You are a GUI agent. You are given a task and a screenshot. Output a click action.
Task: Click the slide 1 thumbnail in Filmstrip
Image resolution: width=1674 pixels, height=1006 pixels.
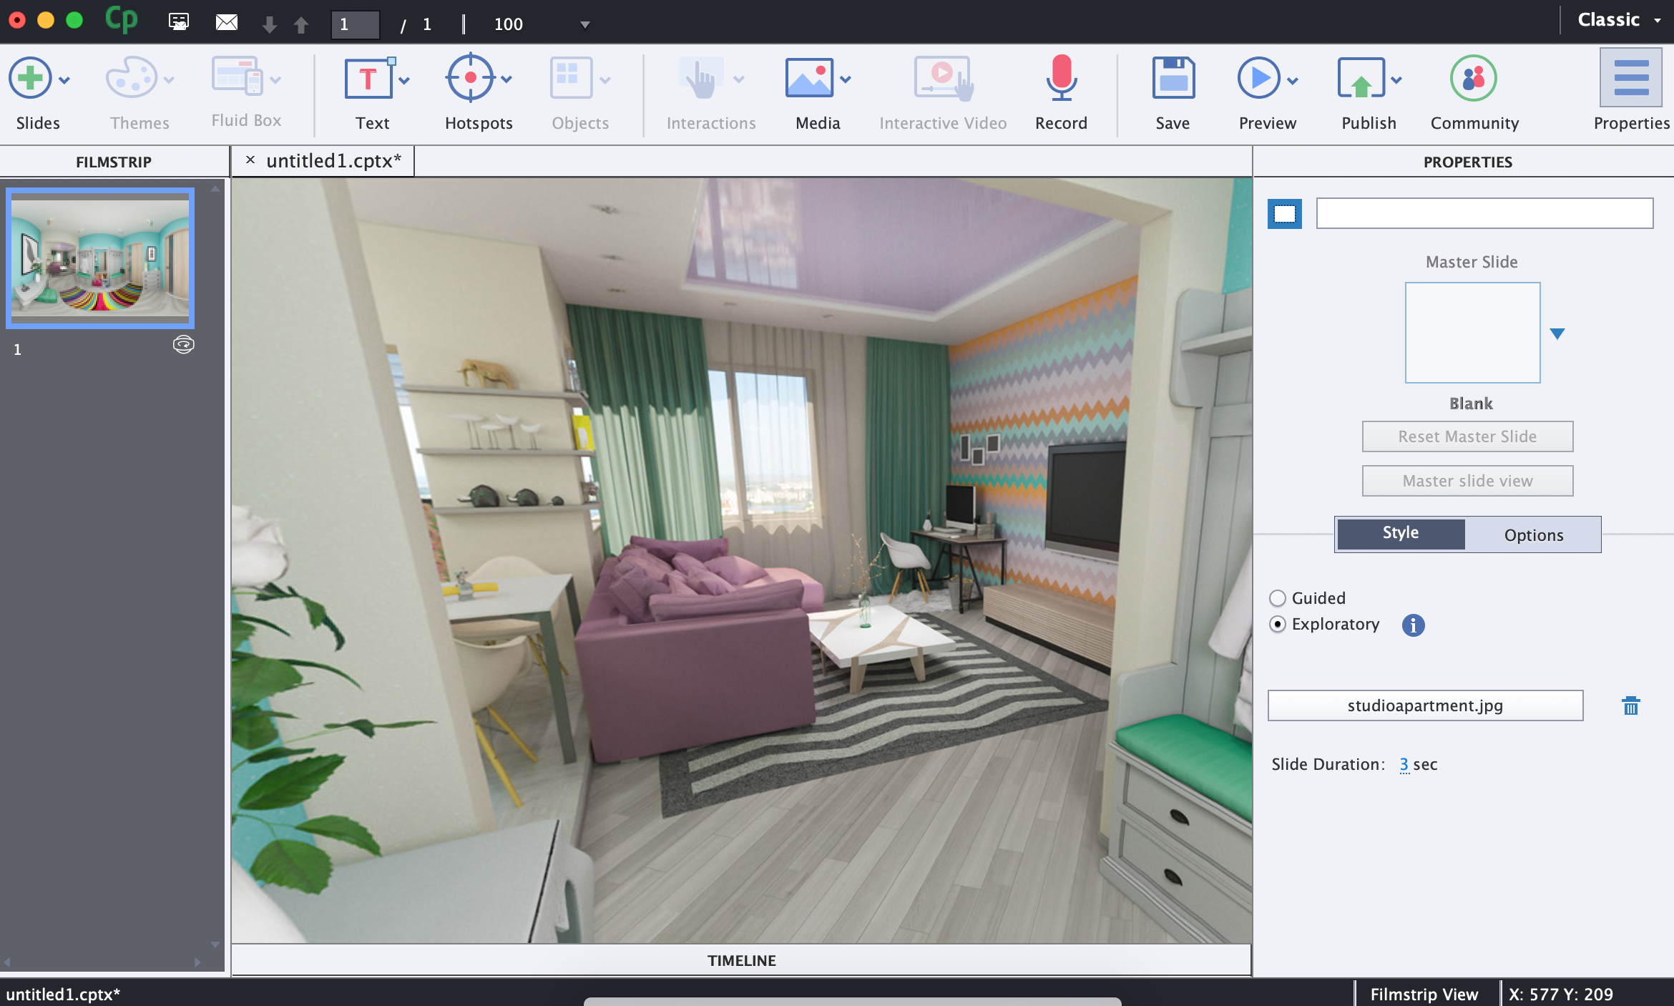click(102, 256)
